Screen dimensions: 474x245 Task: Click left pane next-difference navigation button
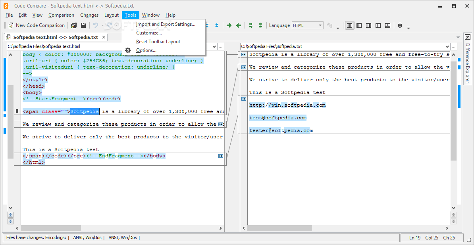[11, 222]
